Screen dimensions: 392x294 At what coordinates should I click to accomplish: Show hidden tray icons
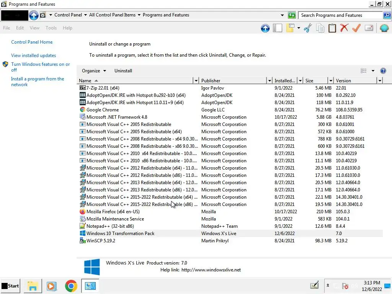pos(328,285)
